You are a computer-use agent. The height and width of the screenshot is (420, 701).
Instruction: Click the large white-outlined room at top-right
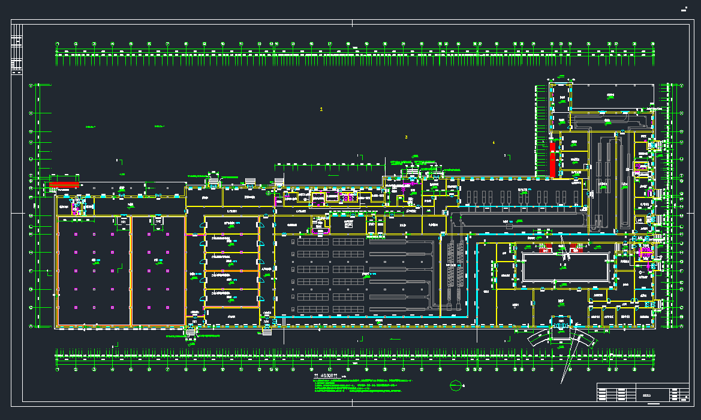612,97
